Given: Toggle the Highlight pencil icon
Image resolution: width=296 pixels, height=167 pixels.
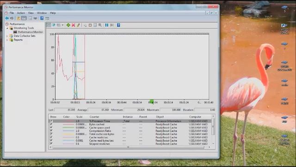Looking at the screenshot, I should [x=78, y=25].
